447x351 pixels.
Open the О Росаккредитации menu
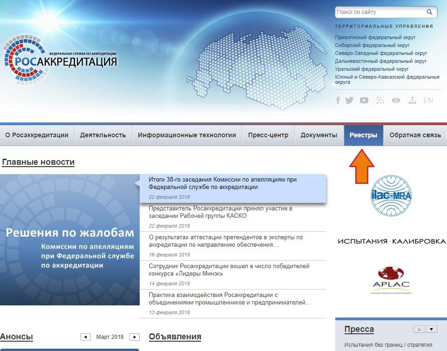pyautogui.click(x=37, y=135)
